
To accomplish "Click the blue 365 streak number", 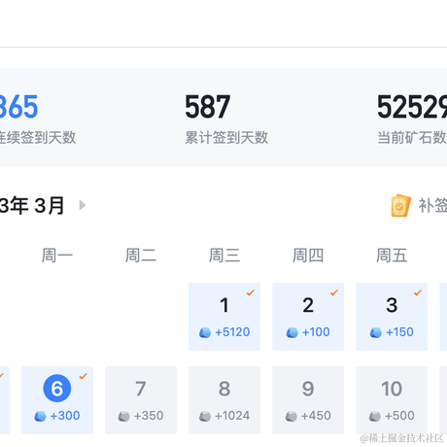I will (x=18, y=107).
